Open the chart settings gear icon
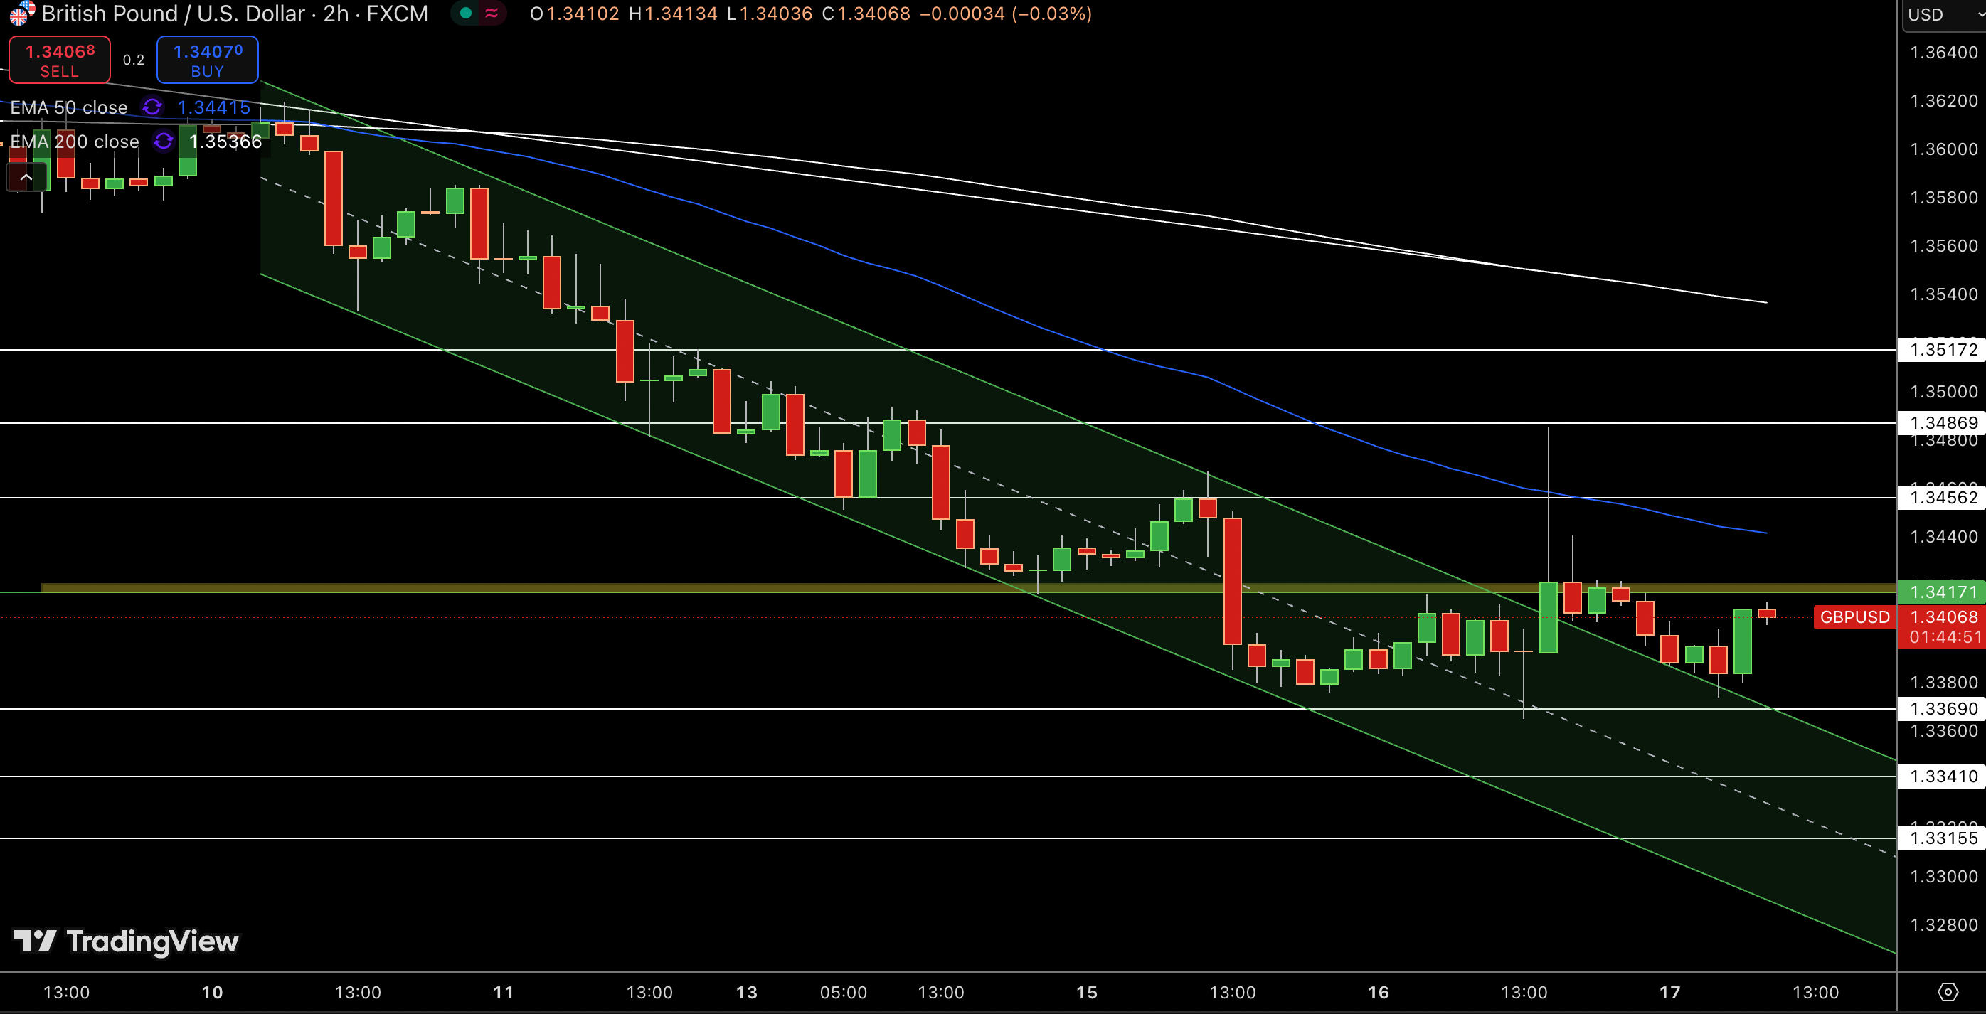 (x=1948, y=992)
